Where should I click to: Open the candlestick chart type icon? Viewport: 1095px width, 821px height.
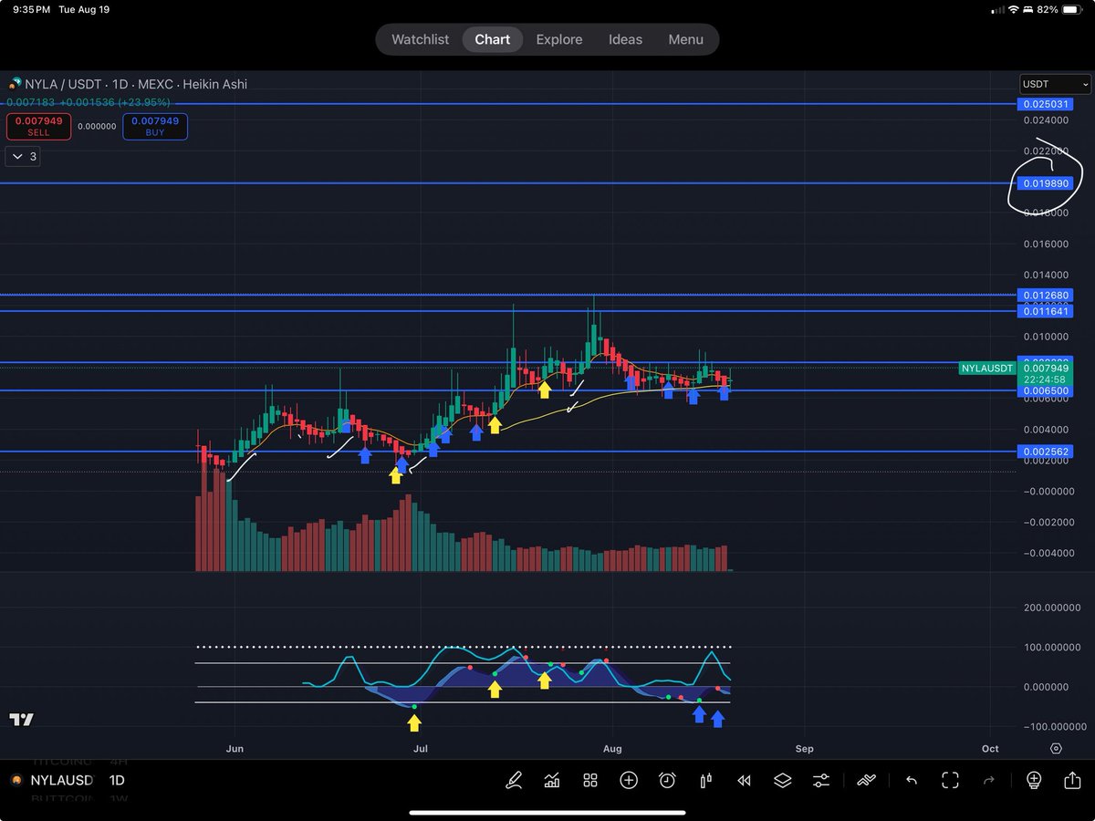tap(705, 780)
